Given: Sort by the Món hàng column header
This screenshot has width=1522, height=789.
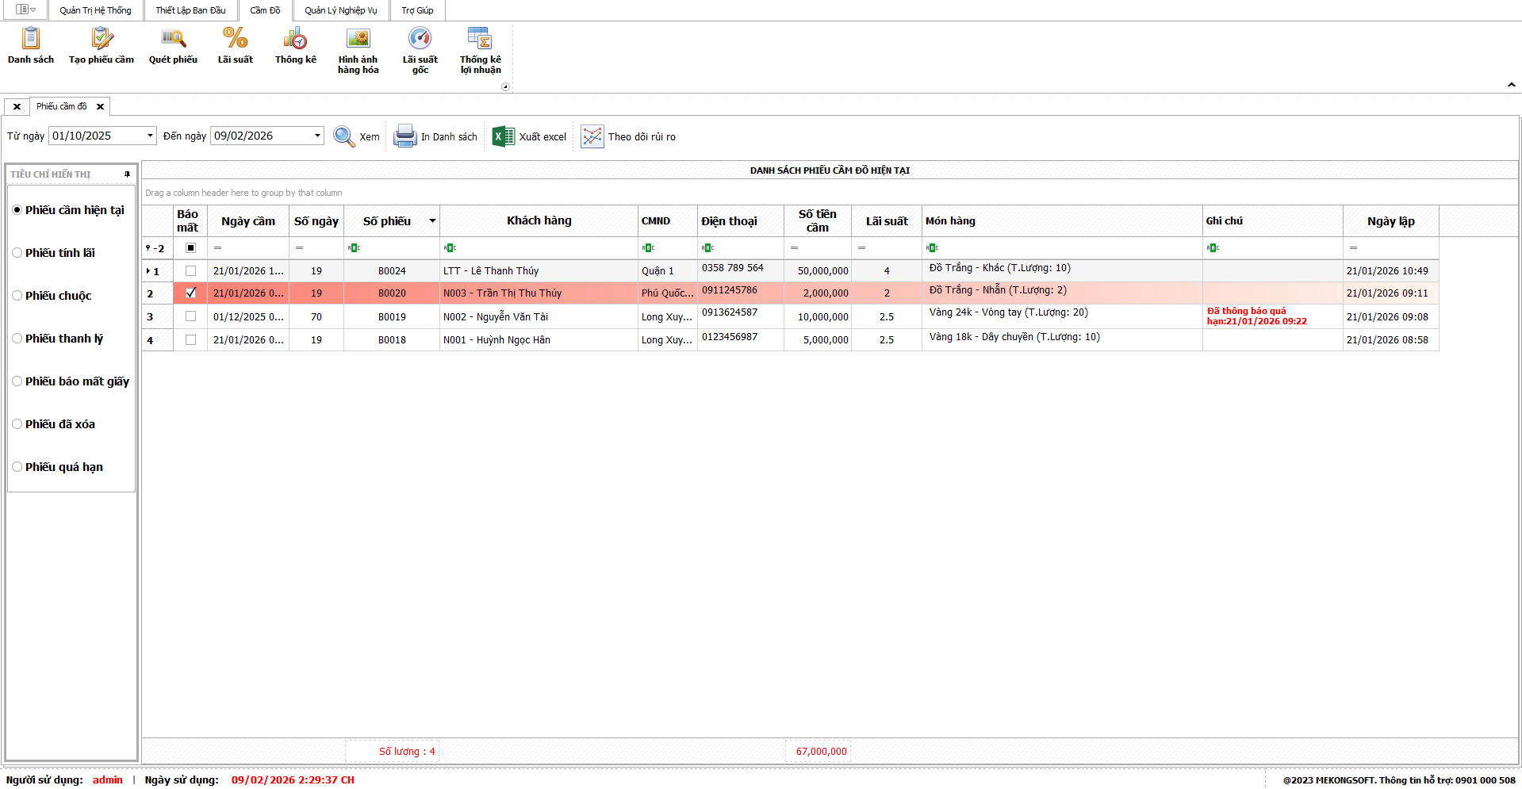Looking at the screenshot, I should (1062, 221).
